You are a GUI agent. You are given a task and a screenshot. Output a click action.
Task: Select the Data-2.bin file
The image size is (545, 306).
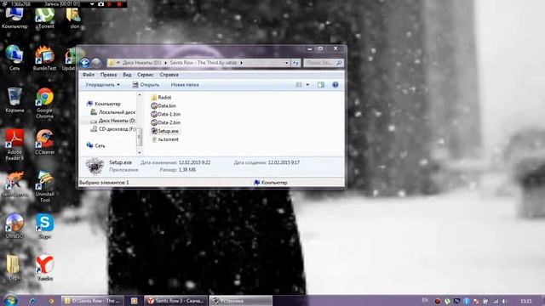[165, 122]
